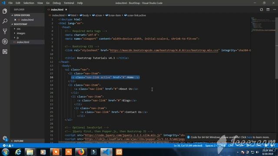Close index.html under Open Editors
The height and width of the screenshot is (156, 278).
15,19
